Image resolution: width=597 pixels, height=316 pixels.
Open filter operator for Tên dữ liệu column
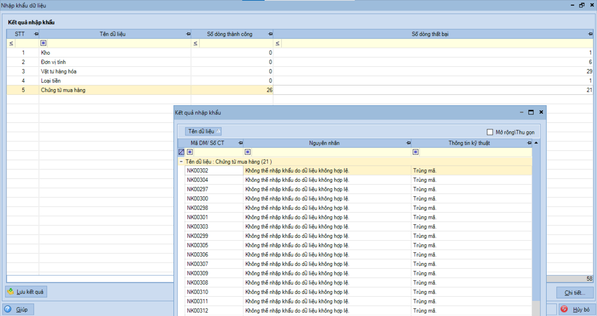coord(44,43)
